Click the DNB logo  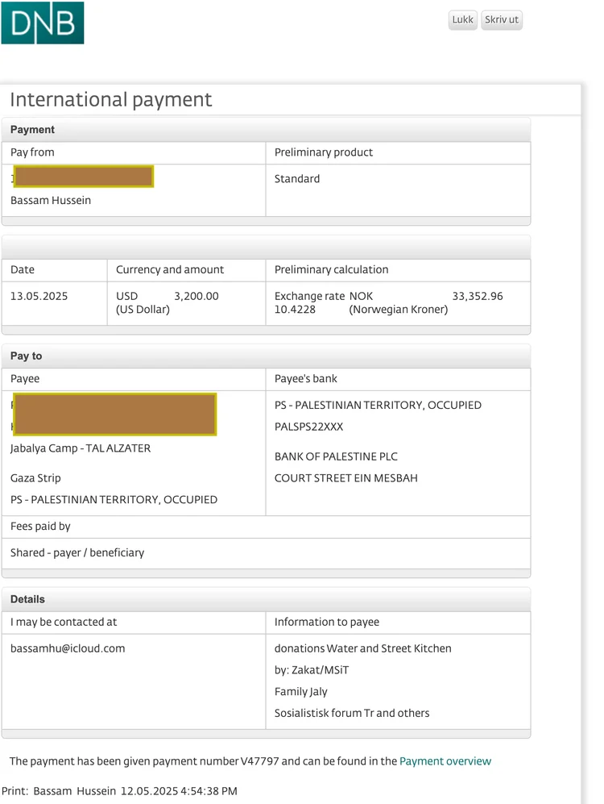pyautogui.click(x=43, y=23)
